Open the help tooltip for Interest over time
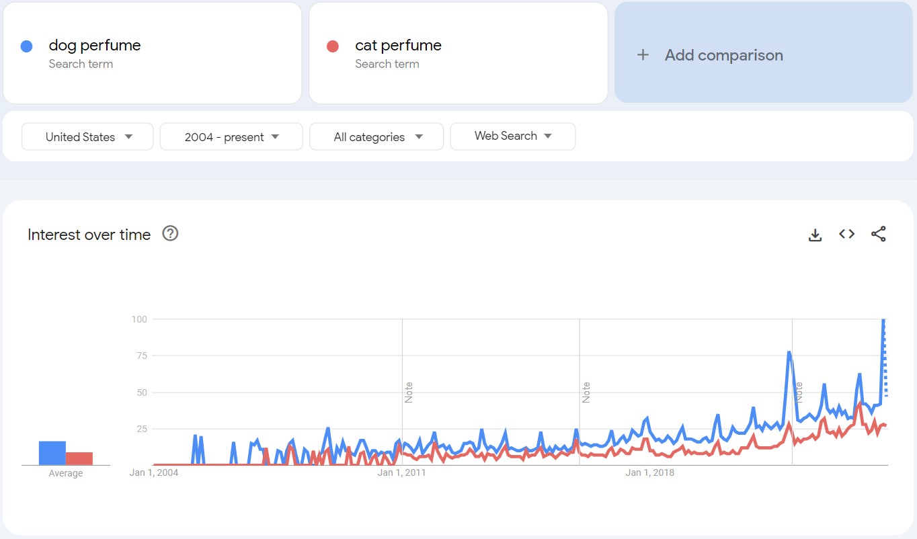This screenshot has width=917, height=539. tap(170, 233)
